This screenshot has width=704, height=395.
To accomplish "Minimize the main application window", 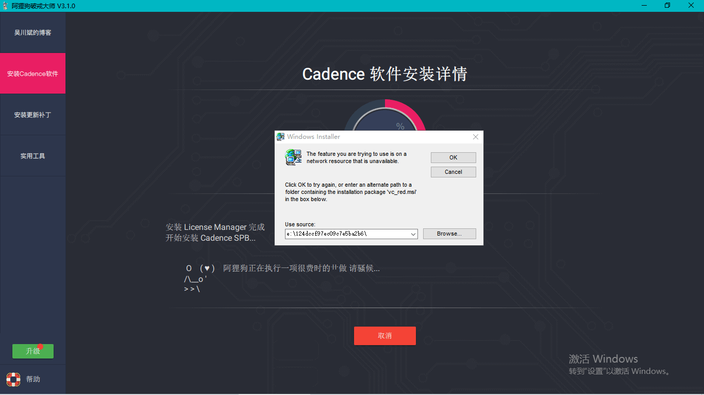I will (x=643, y=6).
